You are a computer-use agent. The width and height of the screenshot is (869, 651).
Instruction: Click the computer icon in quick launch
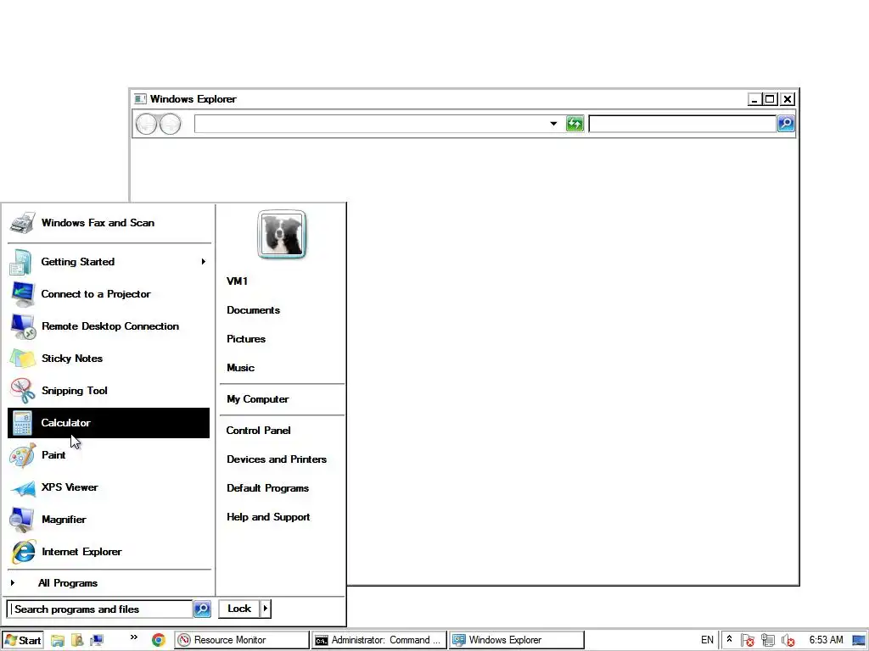point(97,640)
